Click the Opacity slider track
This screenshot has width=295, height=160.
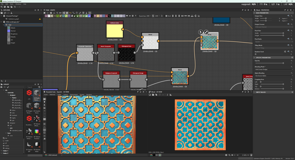(x=269, y=63)
